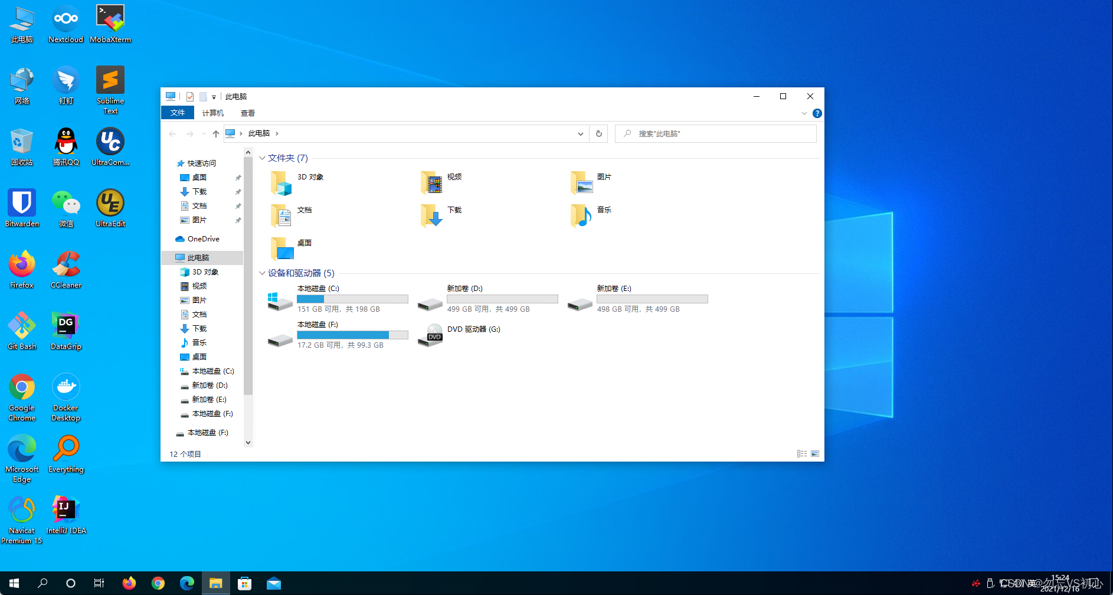
Task: Open the 查看 ribbon tab
Action: click(247, 113)
